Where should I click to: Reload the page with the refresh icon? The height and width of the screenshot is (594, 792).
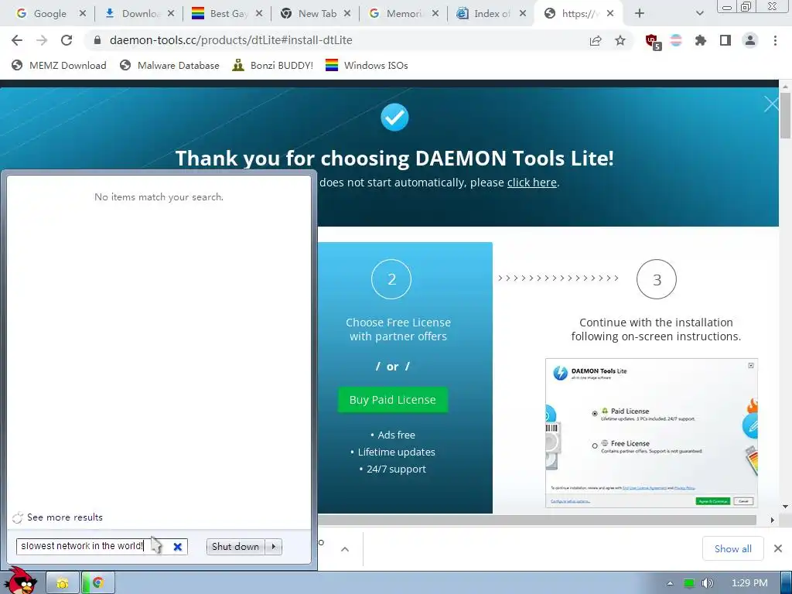coord(67,40)
